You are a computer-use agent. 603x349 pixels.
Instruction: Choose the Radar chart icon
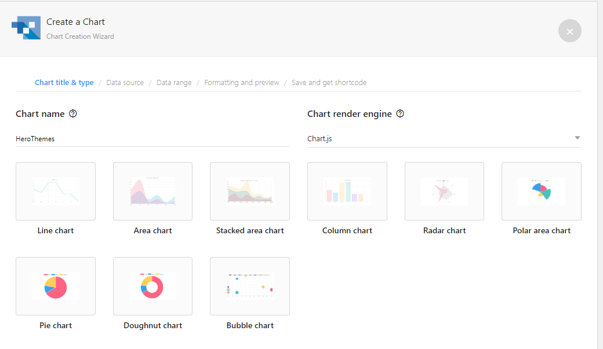click(444, 191)
